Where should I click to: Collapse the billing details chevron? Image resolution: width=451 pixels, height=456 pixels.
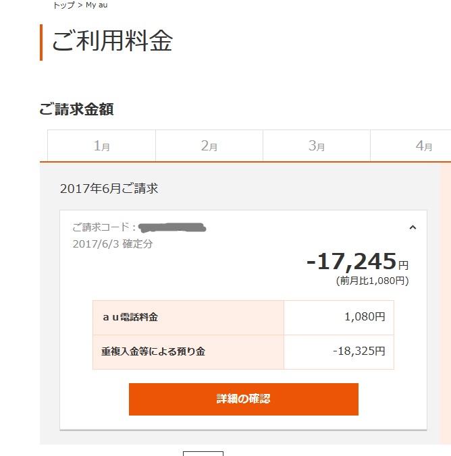coord(413,227)
